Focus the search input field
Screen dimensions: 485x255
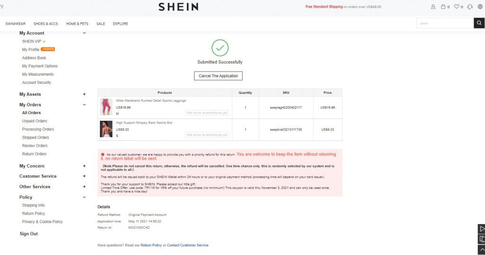[x=445, y=23]
